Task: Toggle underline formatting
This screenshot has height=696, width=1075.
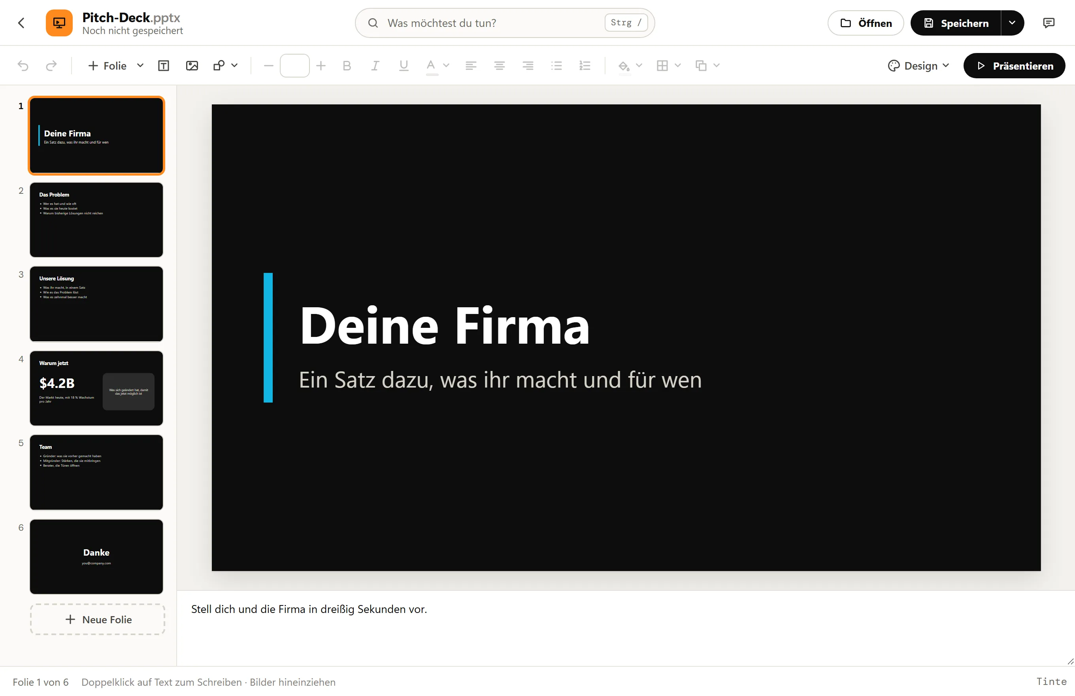Action: pyautogui.click(x=404, y=66)
